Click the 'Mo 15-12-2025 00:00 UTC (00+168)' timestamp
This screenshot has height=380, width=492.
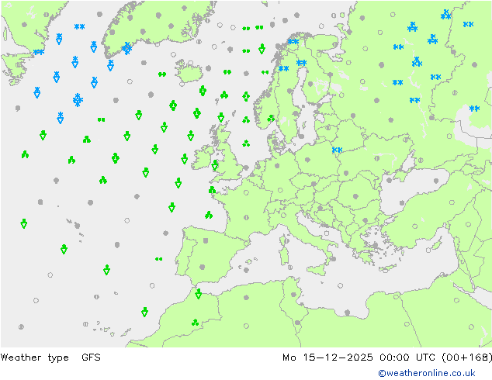[x=387, y=358]
